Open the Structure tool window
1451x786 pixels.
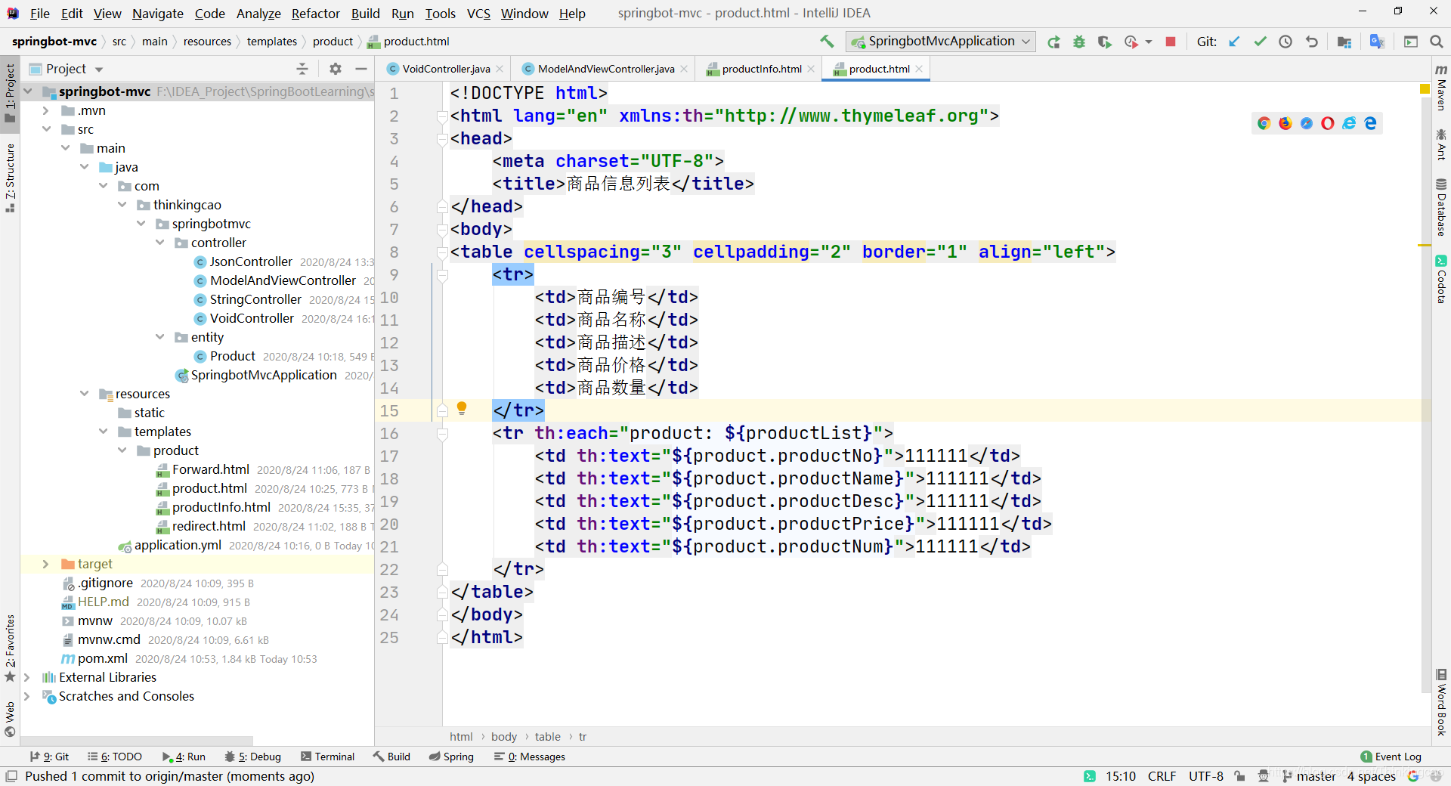coord(10,178)
